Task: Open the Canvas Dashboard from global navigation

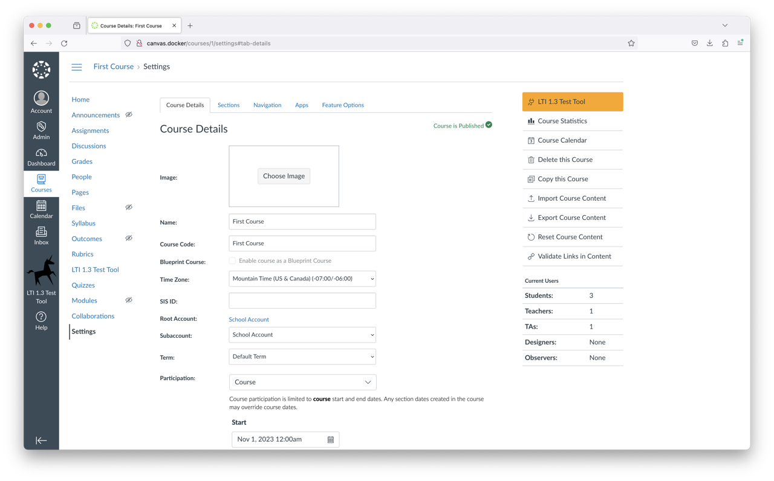Action: 41,157
